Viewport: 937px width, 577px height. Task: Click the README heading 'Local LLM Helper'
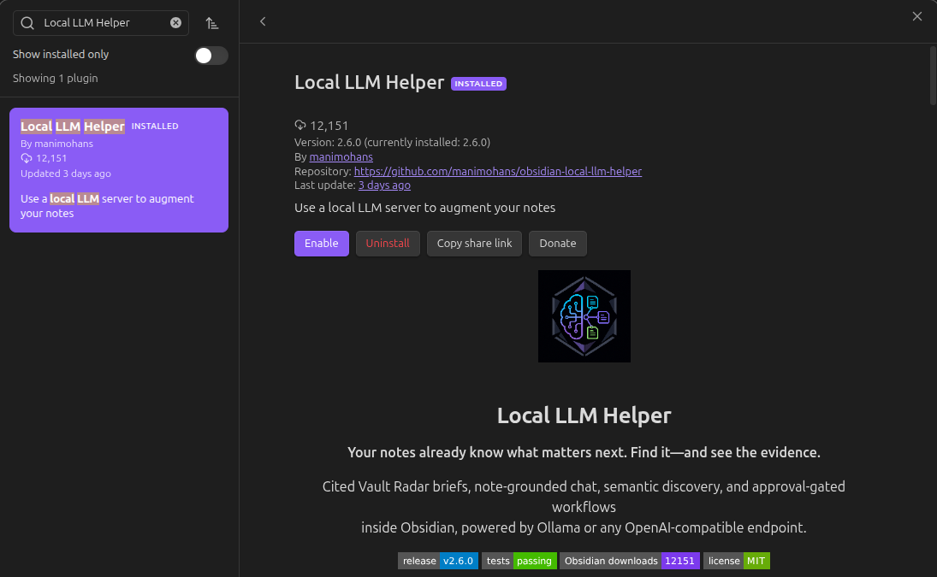click(584, 415)
